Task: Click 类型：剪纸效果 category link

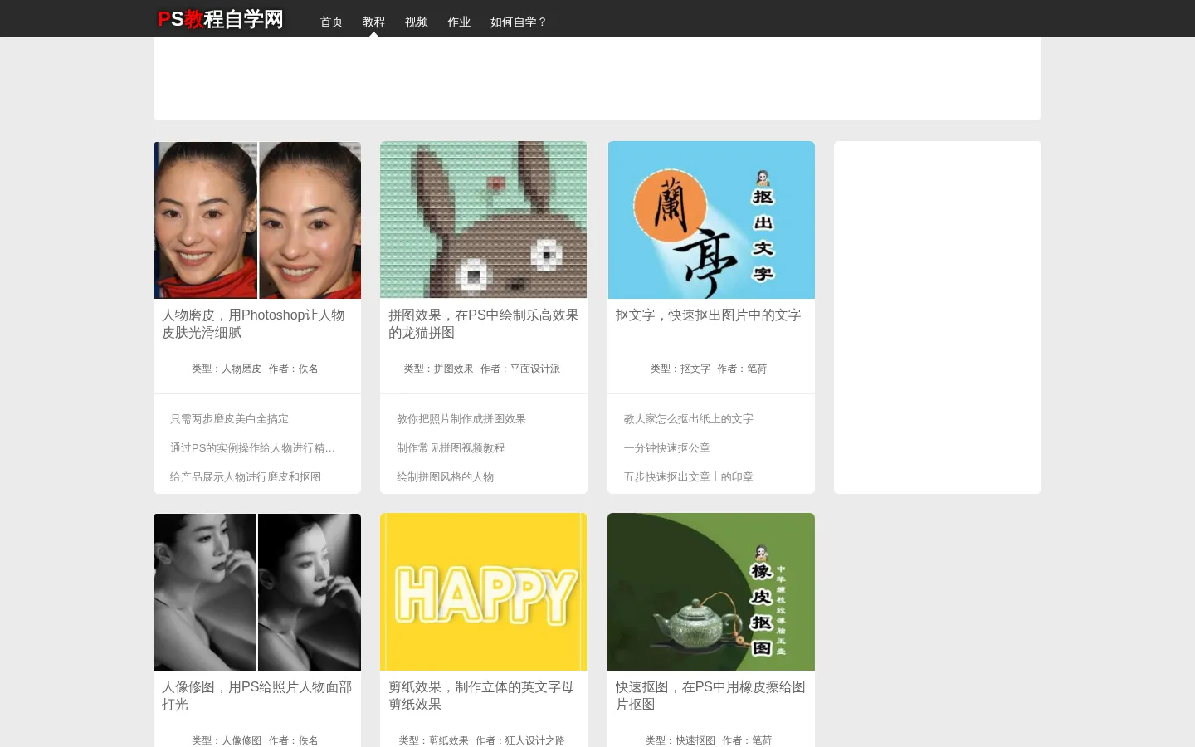Action: (x=434, y=740)
